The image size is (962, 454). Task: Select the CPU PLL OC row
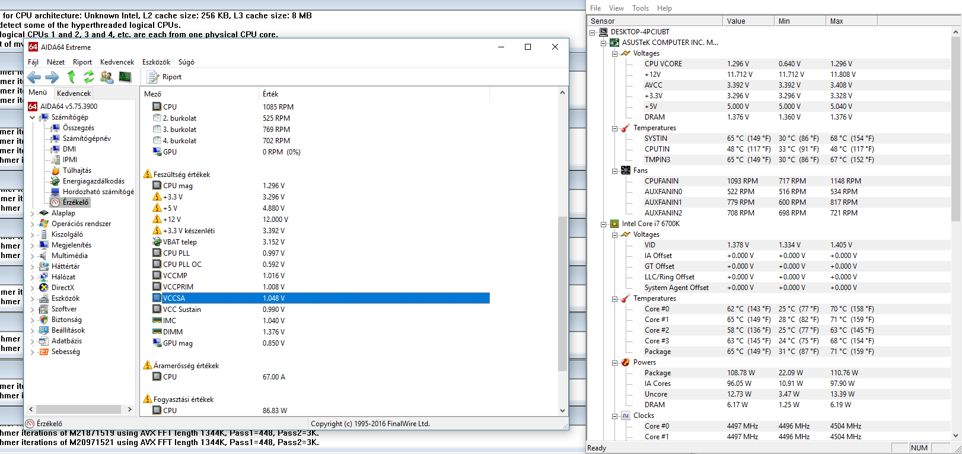point(321,265)
